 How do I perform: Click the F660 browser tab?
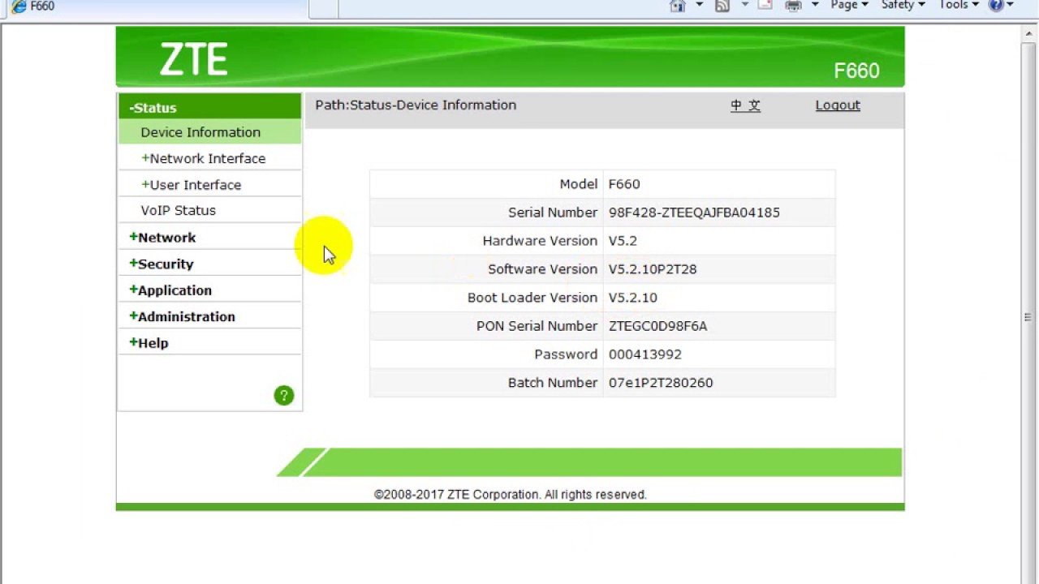(x=154, y=7)
